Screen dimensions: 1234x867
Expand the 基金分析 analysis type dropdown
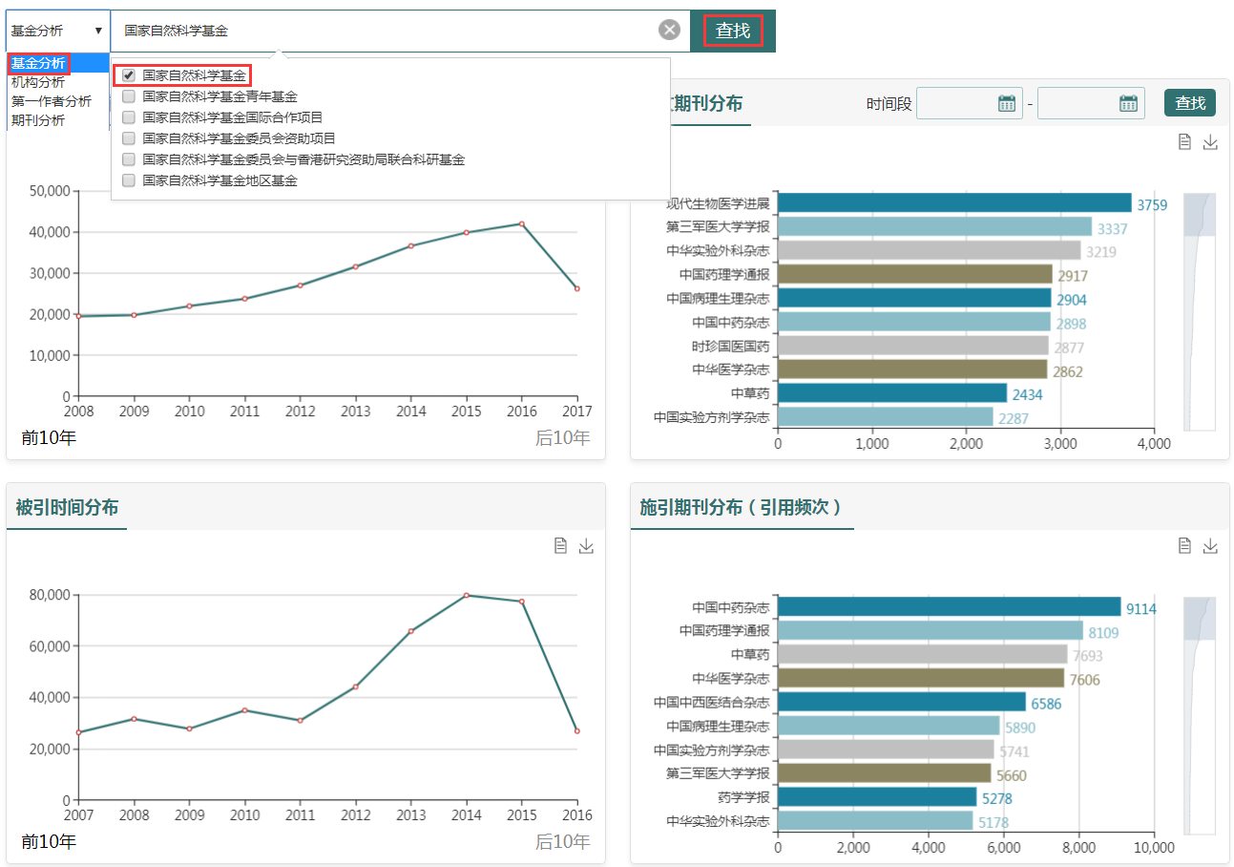[57, 31]
